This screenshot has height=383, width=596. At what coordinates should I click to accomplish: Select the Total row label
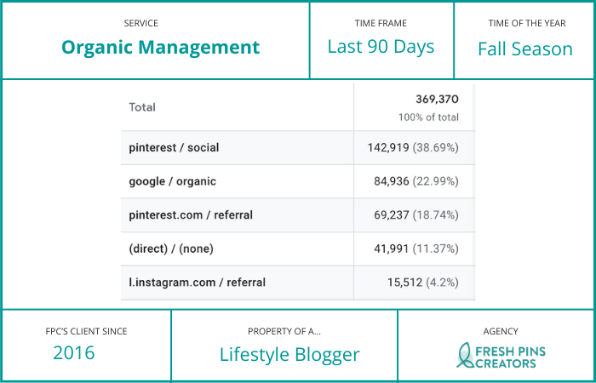[143, 108]
